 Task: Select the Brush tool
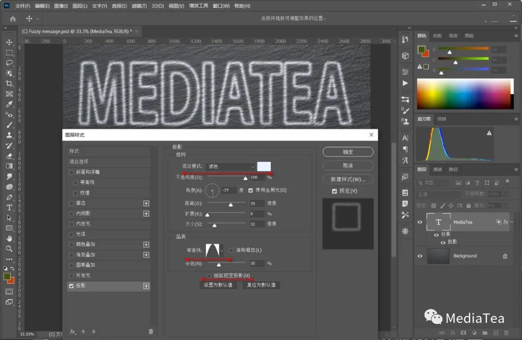pos(9,125)
